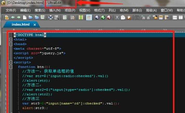185x113 pixels.
Task: Click the binoculars find icon
Action: (137, 17)
